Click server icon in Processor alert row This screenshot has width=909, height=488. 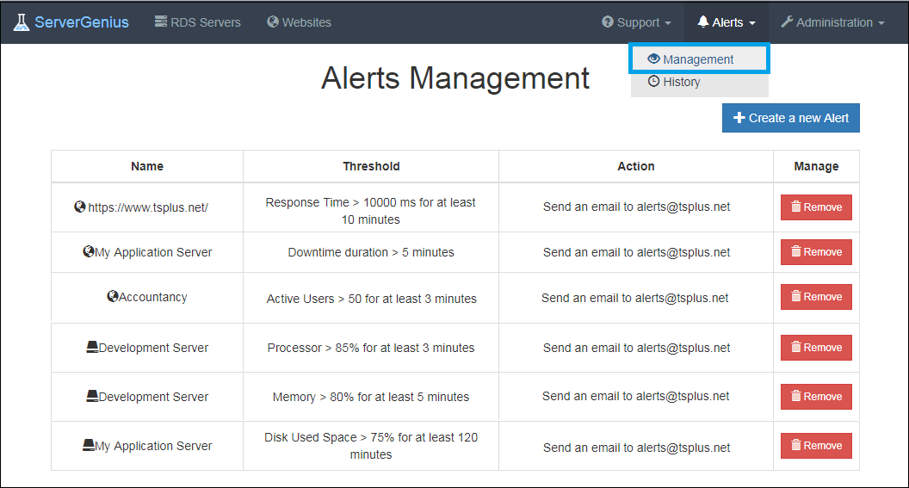point(92,348)
